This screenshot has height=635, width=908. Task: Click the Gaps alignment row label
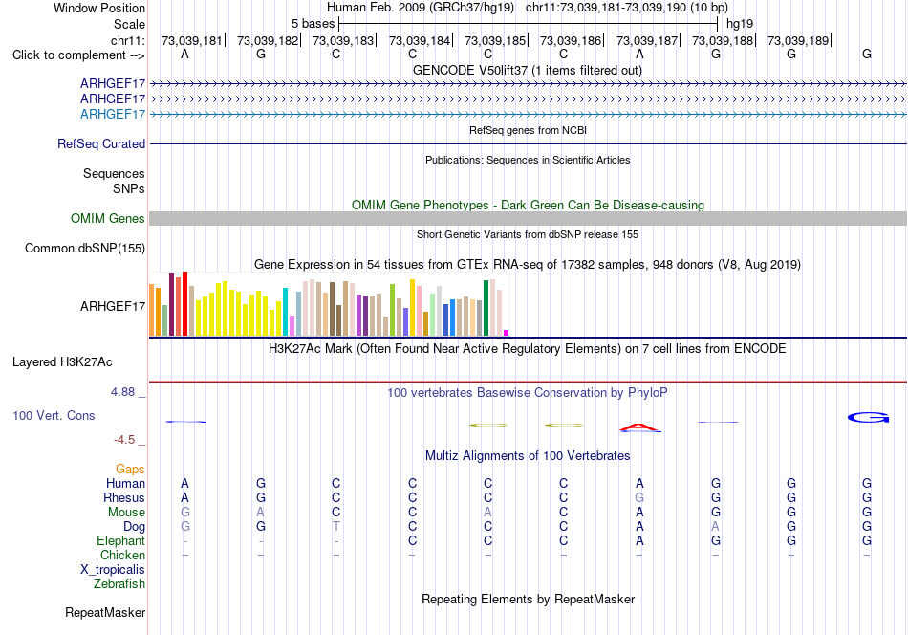(x=130, y=469)
